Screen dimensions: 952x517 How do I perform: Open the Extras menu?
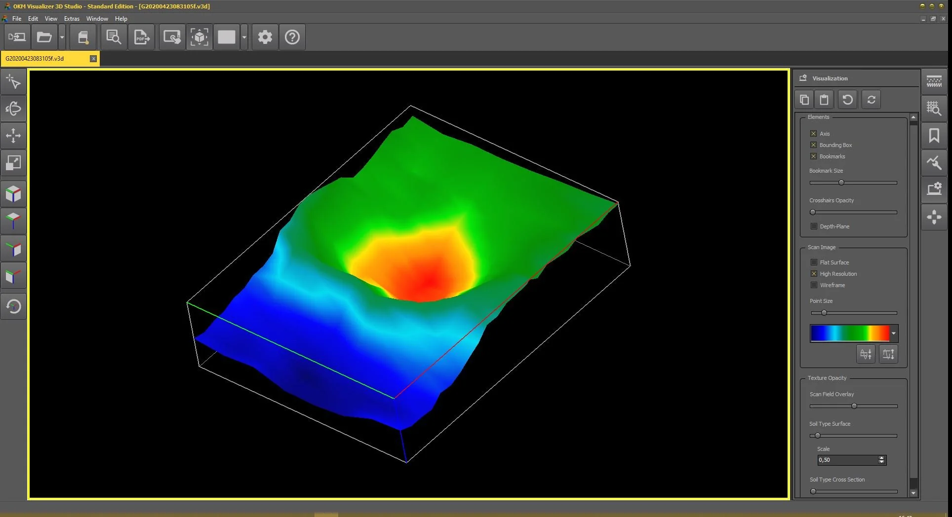tap(72, 19)
